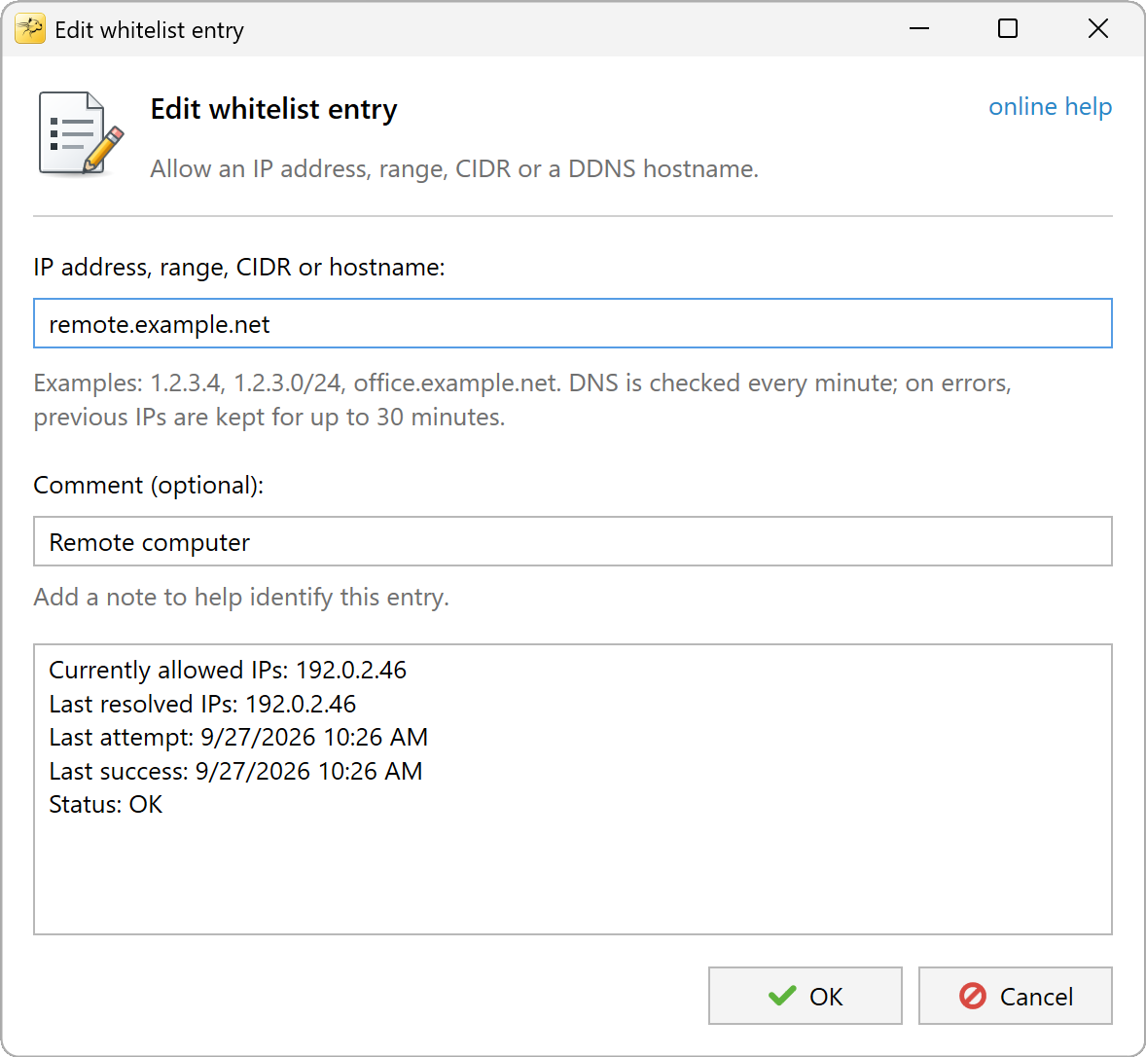The width and height of the screenshot is (1146, 1057).
Task: Click the 'Allow an IP address, range, CIDR' subtitle
Action: point(454,168)
